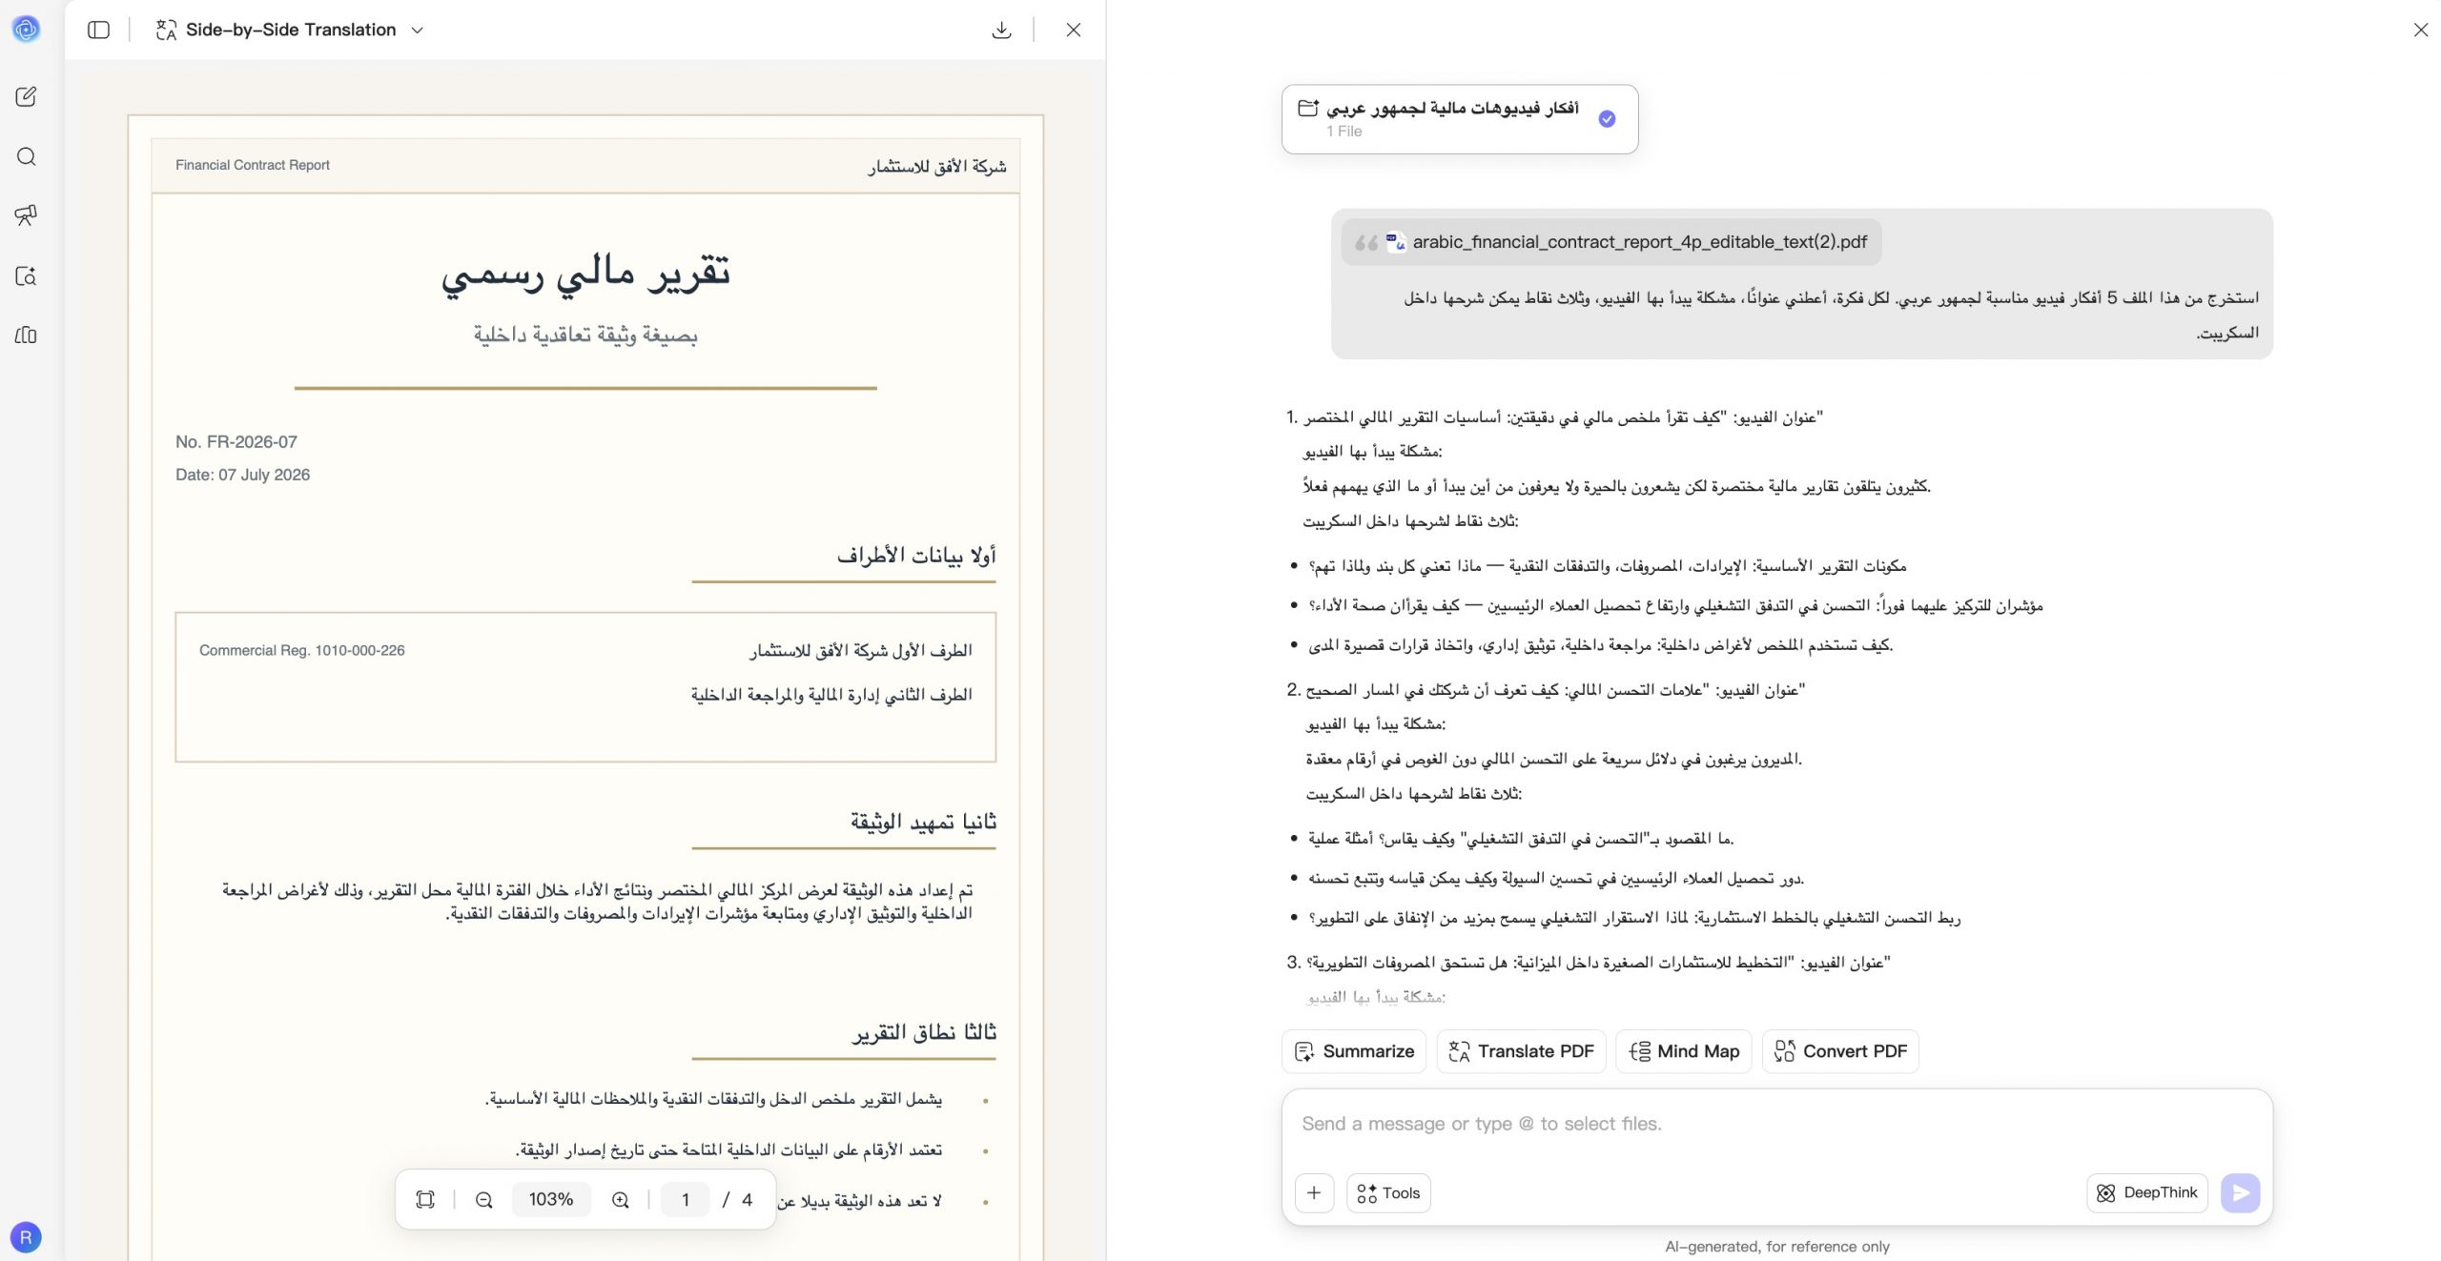Click the PDF file icon in quoted message
Screen dimensions: 2441x1261
point(1396,242)
